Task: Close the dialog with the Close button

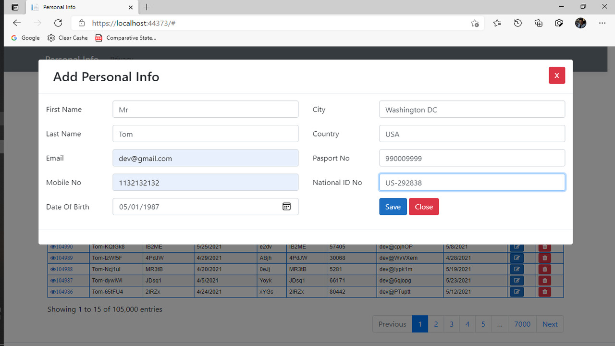Action: pos(423,206)
